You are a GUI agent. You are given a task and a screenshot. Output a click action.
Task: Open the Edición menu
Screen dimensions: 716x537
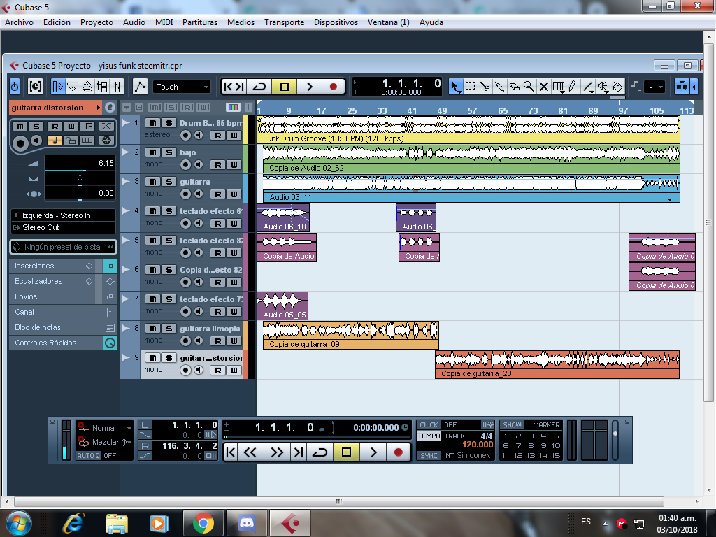(x=57, y=22)
